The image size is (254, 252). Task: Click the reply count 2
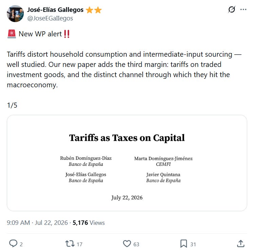(21, 244)
